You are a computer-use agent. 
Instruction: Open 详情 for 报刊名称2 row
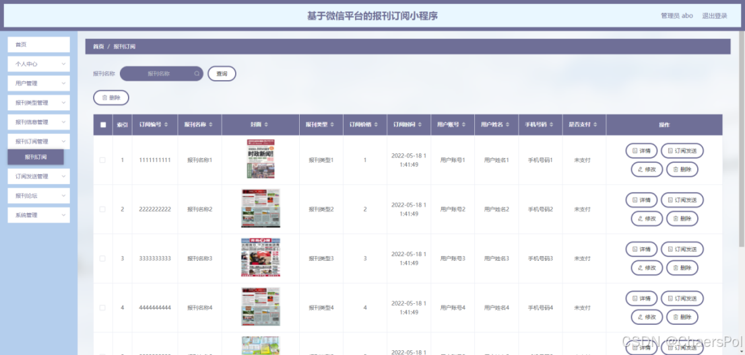(641, 200)
